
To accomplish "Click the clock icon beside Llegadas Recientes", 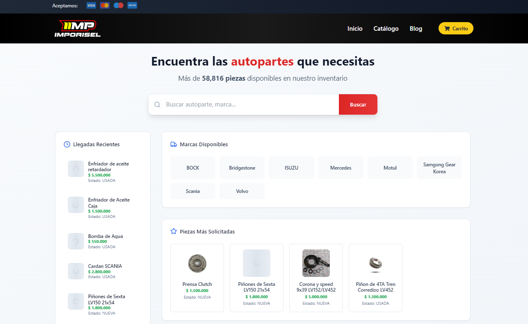I will coord(67,144).
